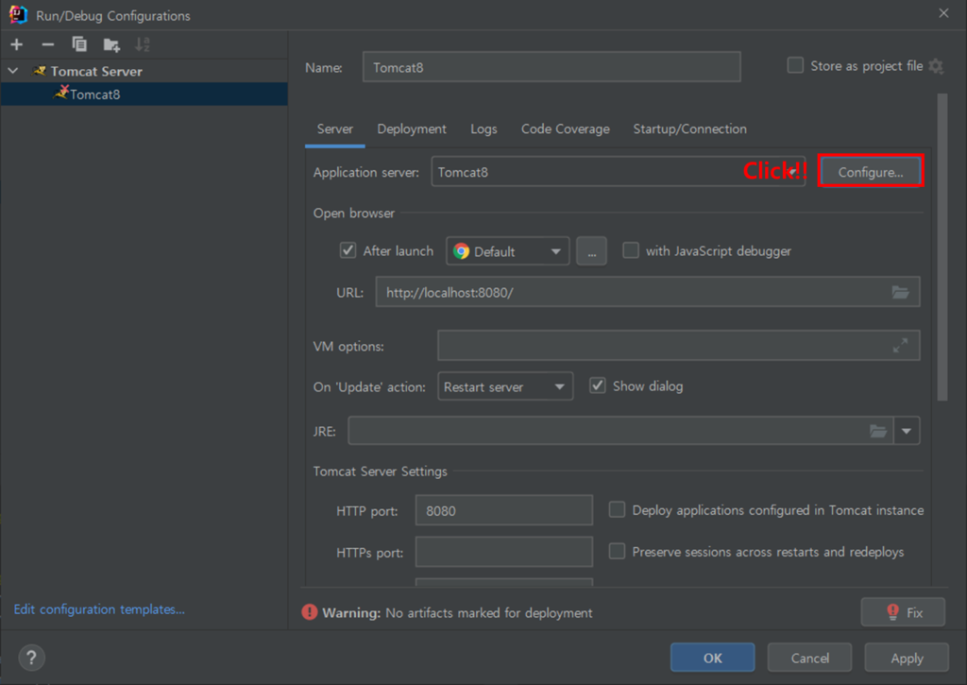Collapse the Tomcat Server tree node

13,71
